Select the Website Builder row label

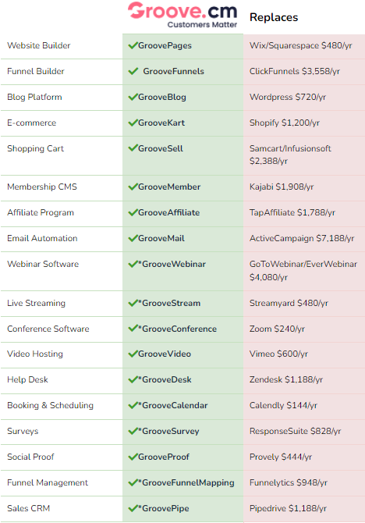tap(39, 45)
